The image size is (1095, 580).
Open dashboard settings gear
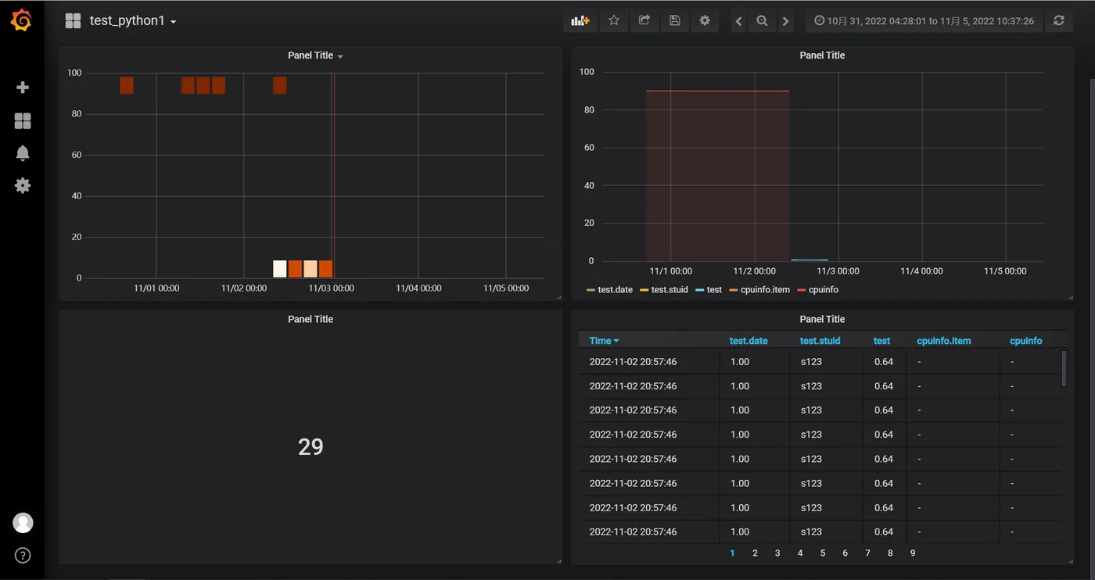[705, 21]
